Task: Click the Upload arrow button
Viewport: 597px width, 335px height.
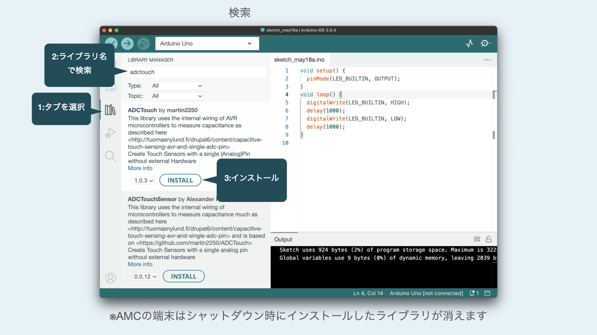Action: tap(127, 43)
